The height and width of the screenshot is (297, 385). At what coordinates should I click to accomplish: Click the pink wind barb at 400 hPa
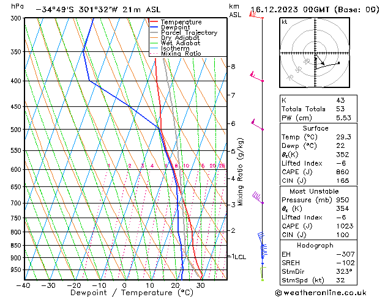[256, 76]
